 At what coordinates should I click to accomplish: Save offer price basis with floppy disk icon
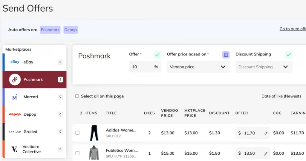click(x=226, y=55)
